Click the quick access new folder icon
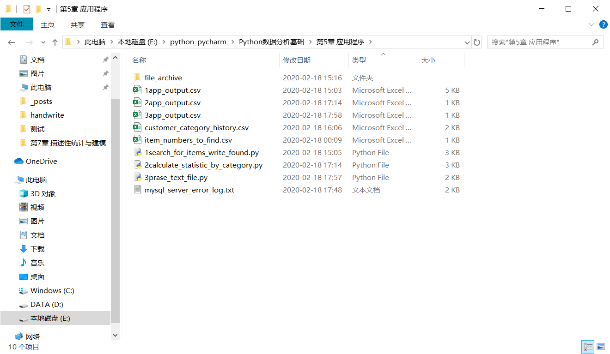The width and height of the screenshot is (610, 354). tap(38, 9)
